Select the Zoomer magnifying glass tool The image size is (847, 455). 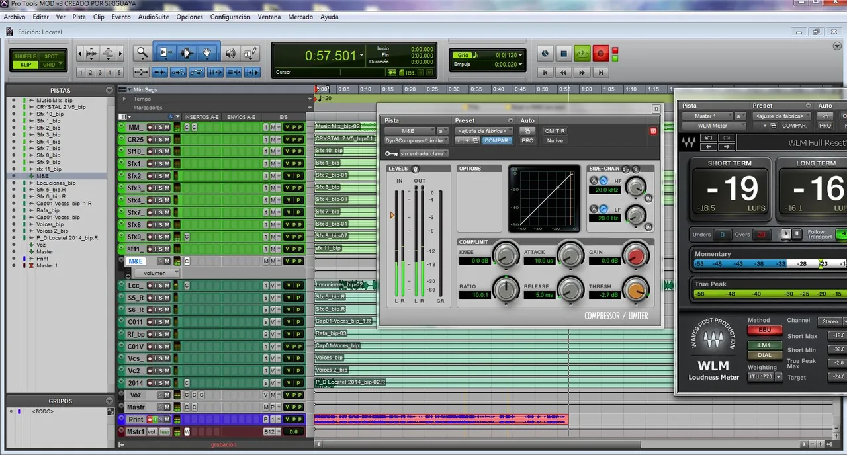click(142, 53)
